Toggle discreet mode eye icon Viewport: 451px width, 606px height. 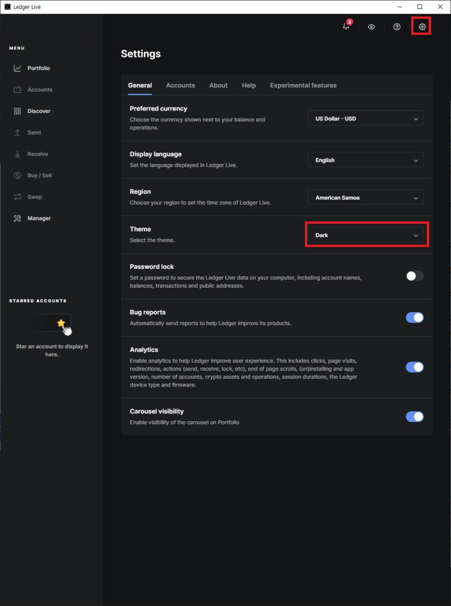(x=372, y=27)
